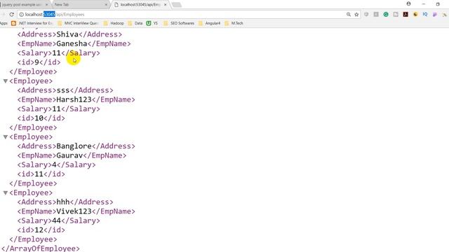
Task: Minimize the Chrome window
Action: point(424,4)
